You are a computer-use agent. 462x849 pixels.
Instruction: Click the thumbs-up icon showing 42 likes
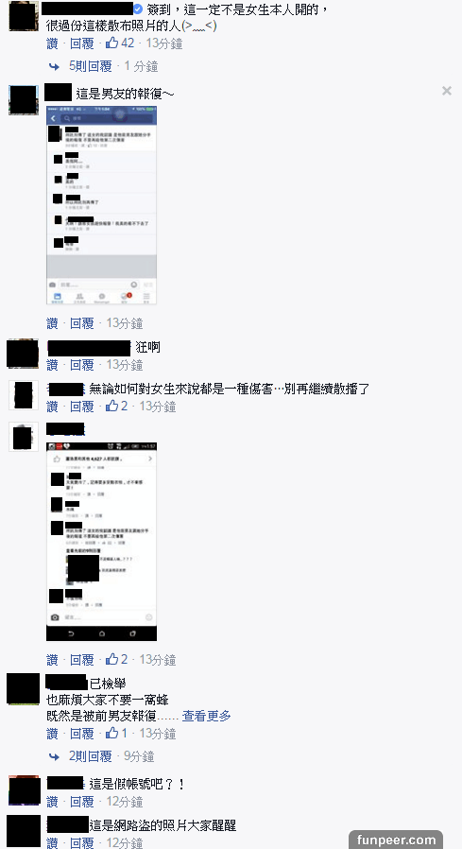coord(111,43)
